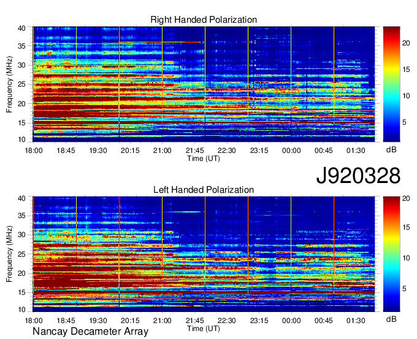Click the 19:30 time tick on Right Handed plot
This screenshot has width=417, height=339.
pos(98,150)
